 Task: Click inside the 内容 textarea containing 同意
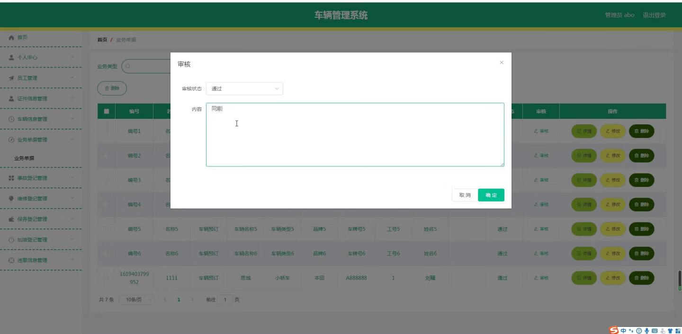tap(355, 135)
